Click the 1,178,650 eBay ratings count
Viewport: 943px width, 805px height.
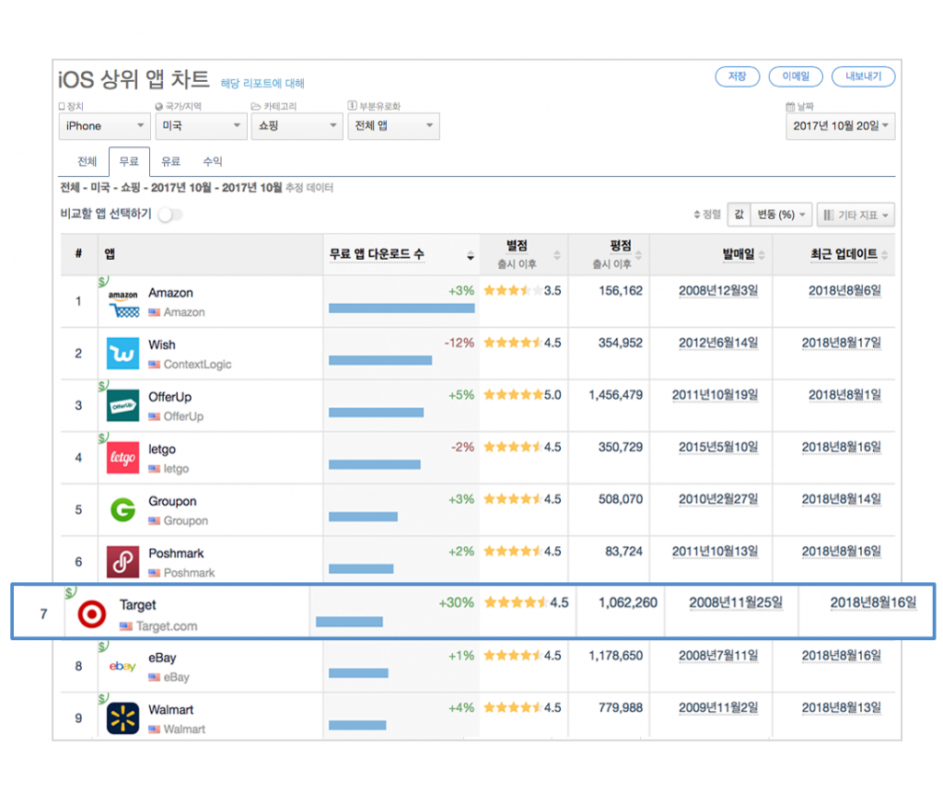[615, 656]
